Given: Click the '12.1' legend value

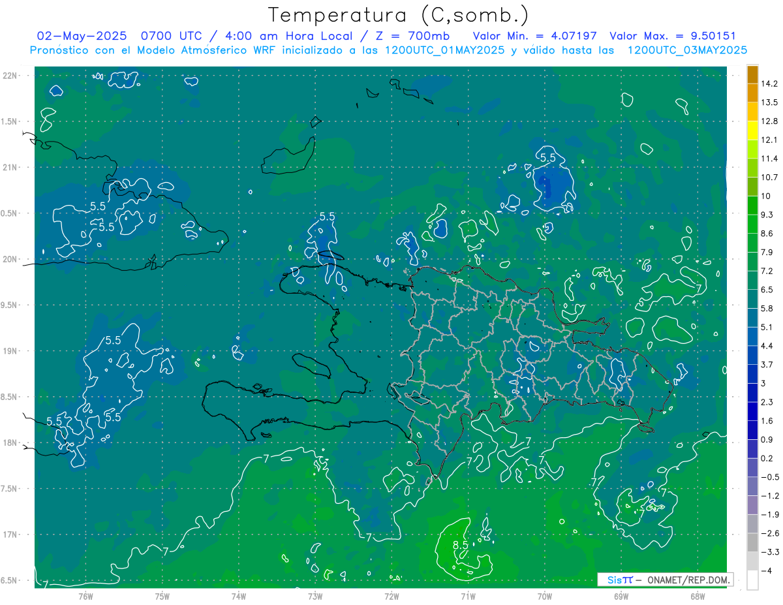Looking at the screenshot, I should 771,140.
